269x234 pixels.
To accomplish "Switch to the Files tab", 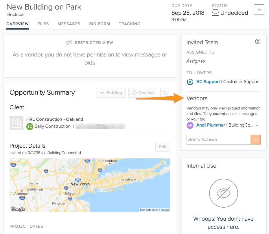I will [43, 24].
